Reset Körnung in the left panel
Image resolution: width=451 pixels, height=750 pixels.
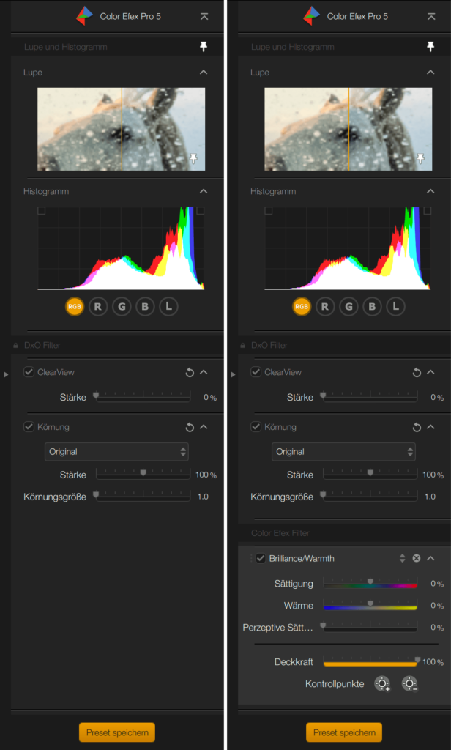pos(190,427)
